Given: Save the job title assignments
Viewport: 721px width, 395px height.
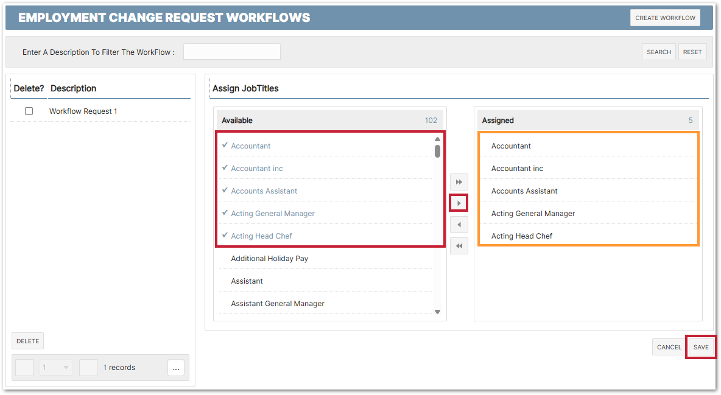Looking at the screenshot, I should pyautogui.click(x=701, y=347).
